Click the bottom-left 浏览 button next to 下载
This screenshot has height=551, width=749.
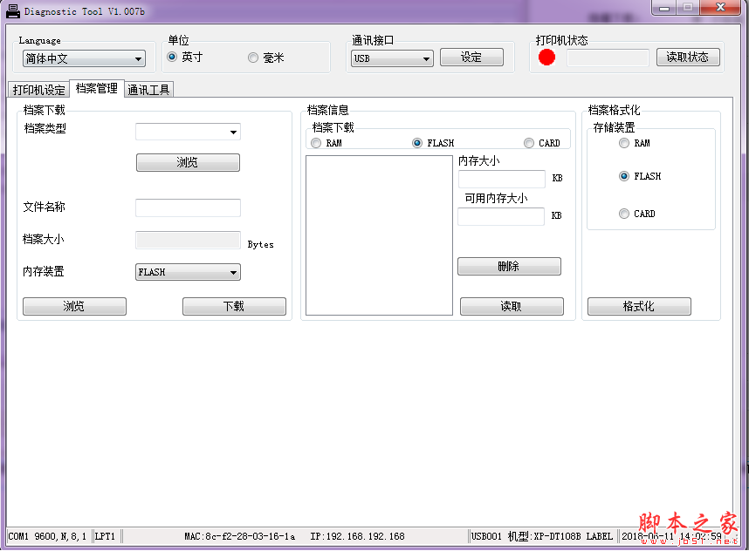[x=74, y=306]
